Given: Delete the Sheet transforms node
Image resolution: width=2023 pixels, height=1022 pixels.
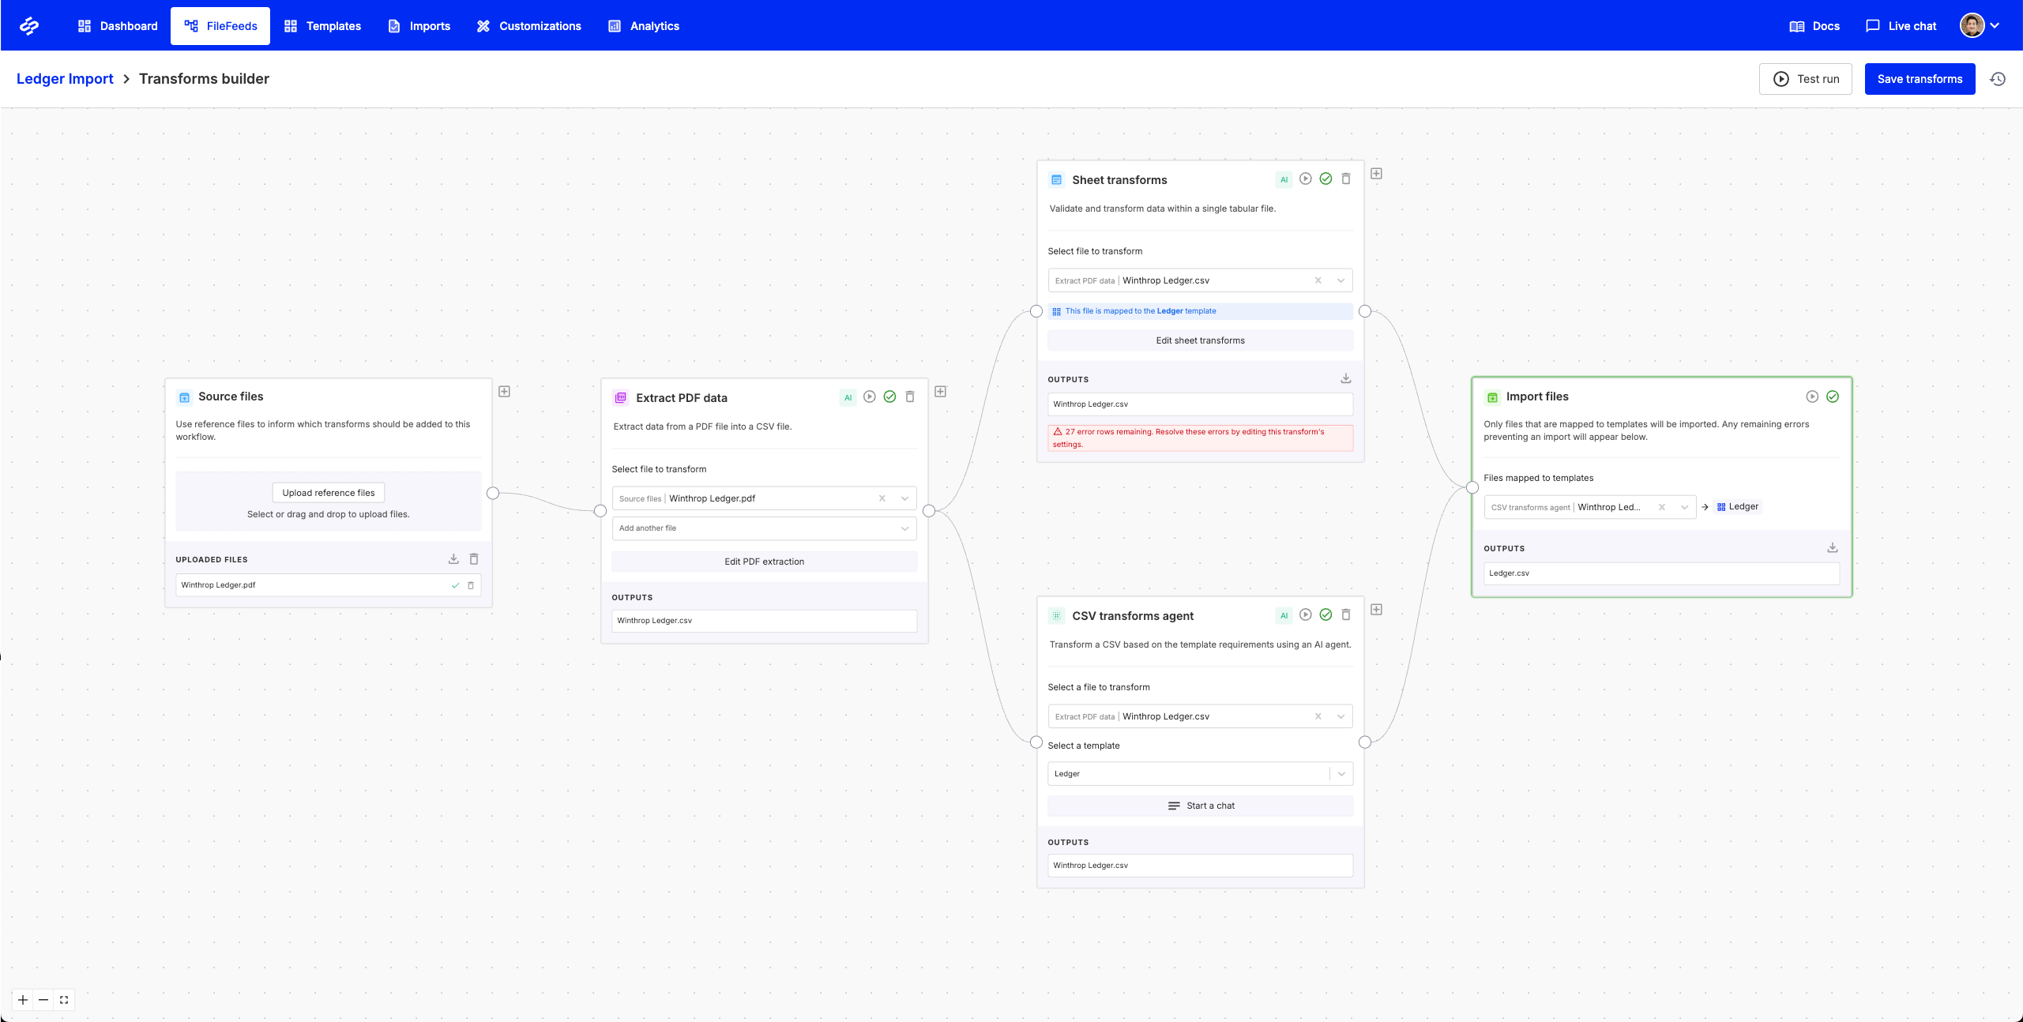Looking at the screenshot, I should [1346, 179].
